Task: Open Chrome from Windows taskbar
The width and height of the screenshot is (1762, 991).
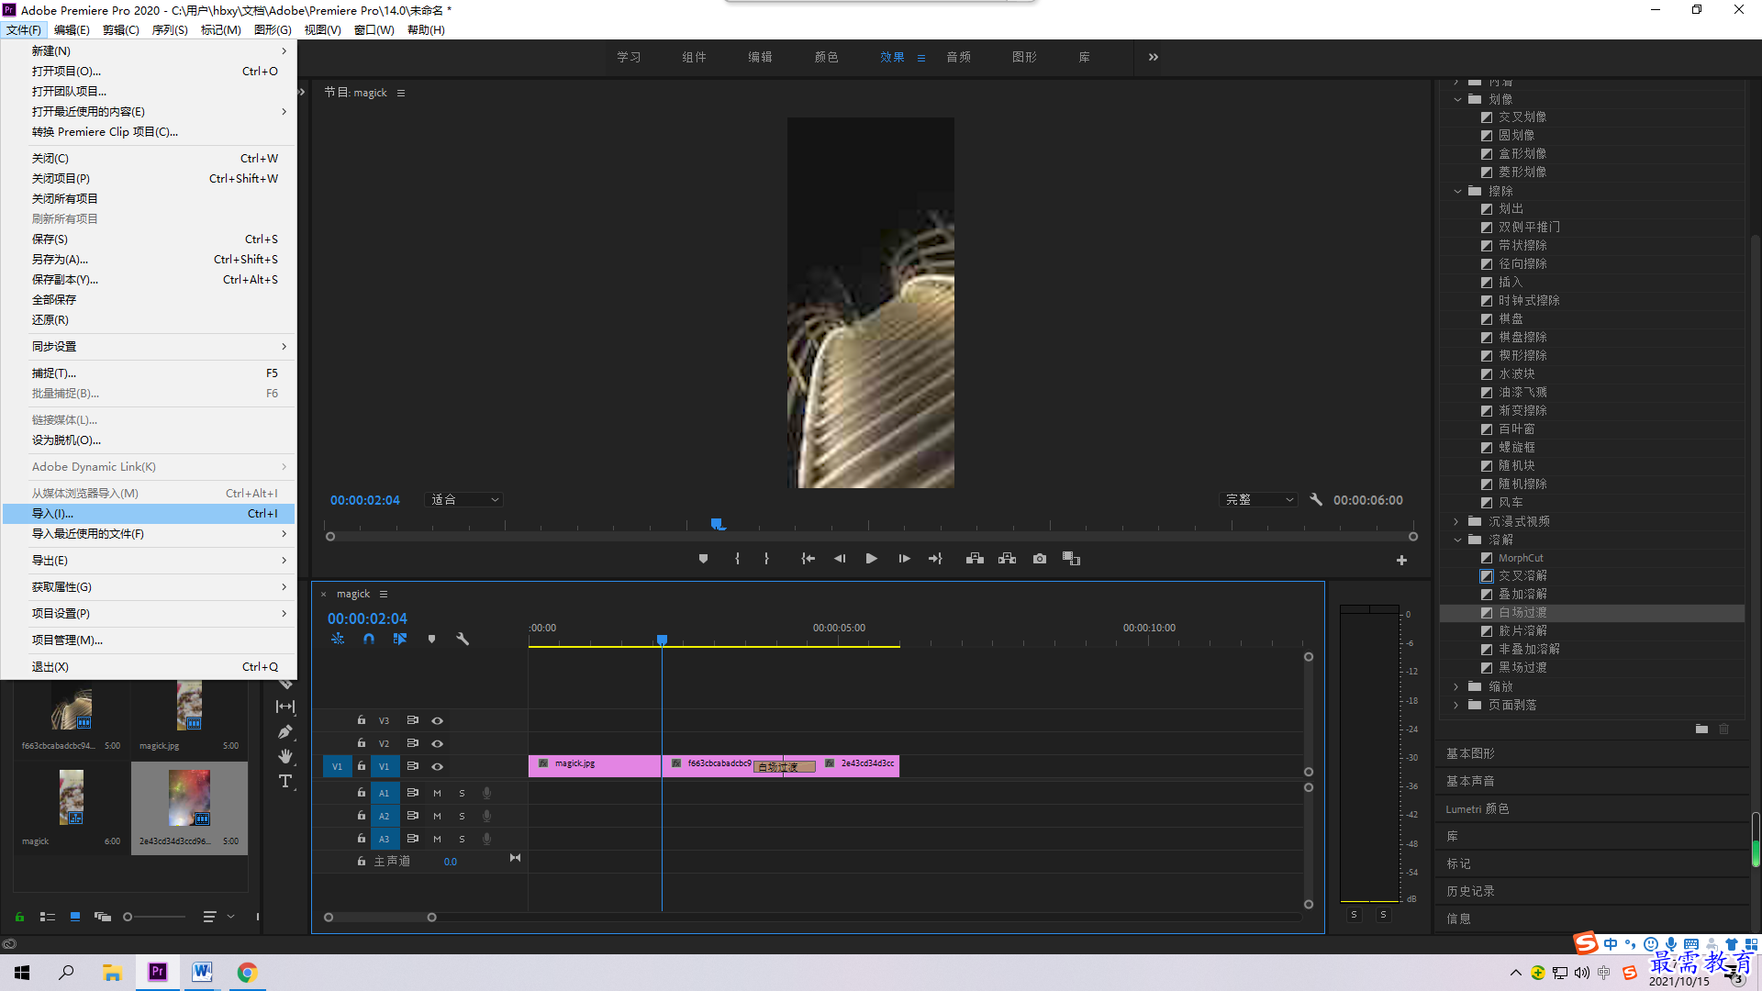Action: click(x=247, y=972)
